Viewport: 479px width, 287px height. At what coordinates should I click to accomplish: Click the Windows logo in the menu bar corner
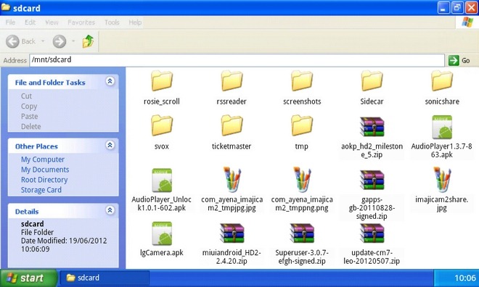click(x=467, y=22)
